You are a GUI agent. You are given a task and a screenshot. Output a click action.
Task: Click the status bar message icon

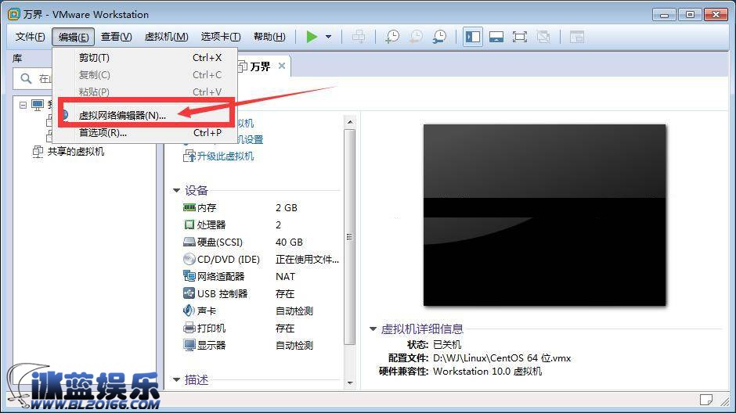pos(706,400)
